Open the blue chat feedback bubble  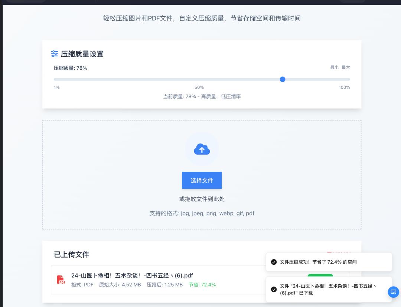[393, 292]
